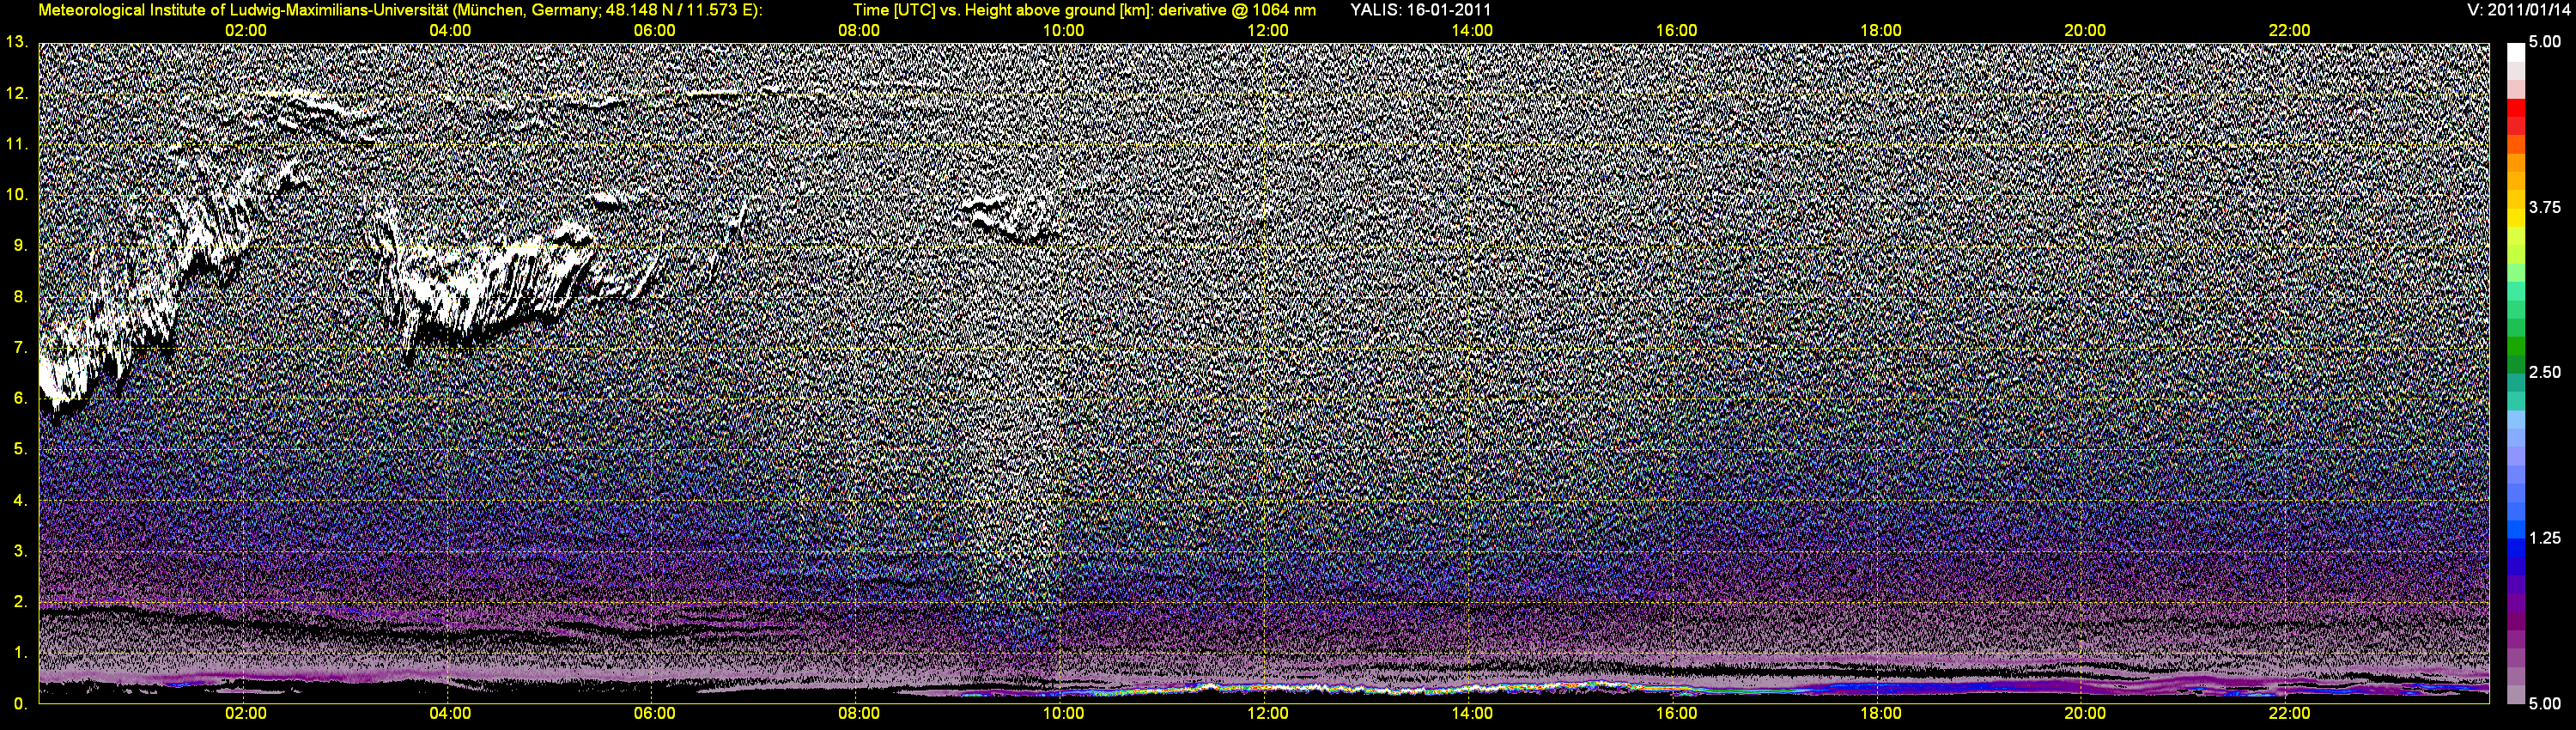This screenshot has height=730, width=2576.
Task: Click the 12:00 label on the bottom time axis
Action: point(1268,714)
